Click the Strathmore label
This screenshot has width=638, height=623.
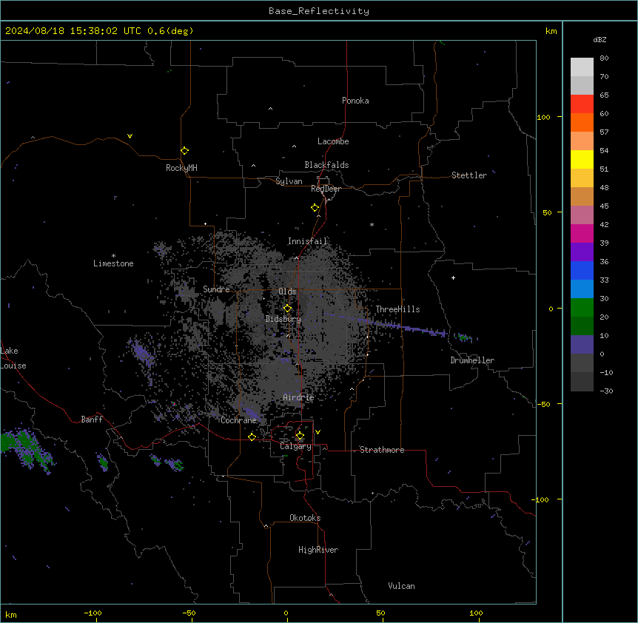click(x=382, y=450)
